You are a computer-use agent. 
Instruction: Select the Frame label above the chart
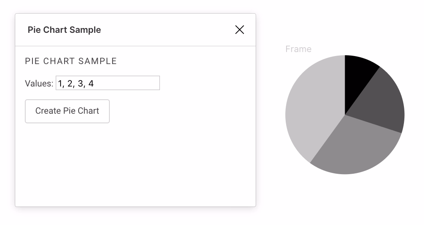coord(298,49)
